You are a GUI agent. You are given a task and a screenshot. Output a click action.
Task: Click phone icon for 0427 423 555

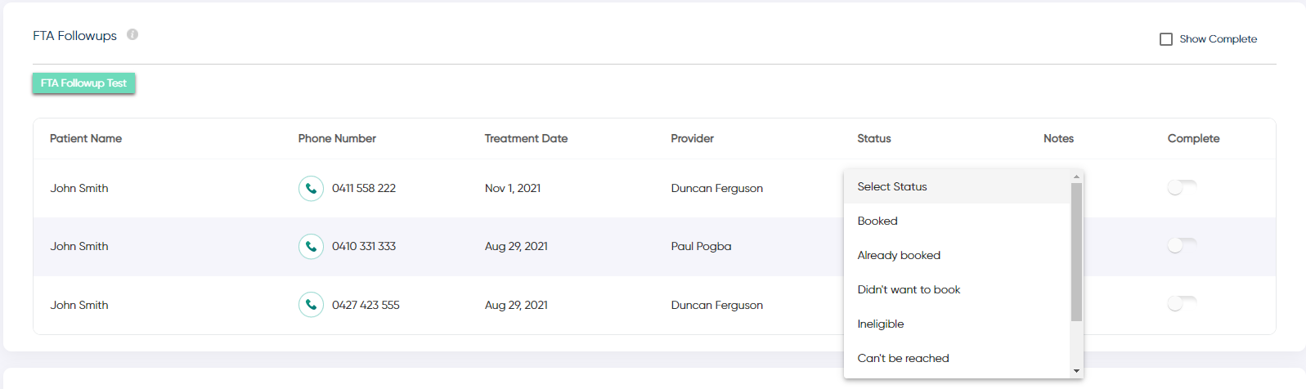311,305
